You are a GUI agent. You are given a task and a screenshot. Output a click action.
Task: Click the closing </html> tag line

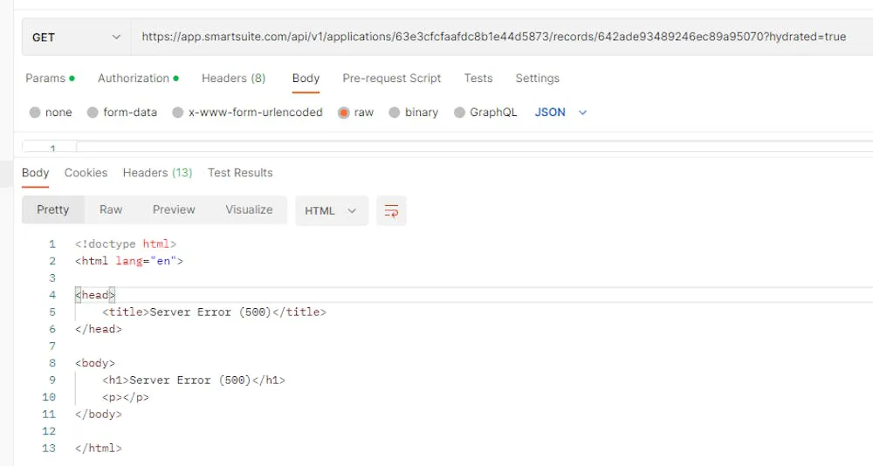(x=99, y=449)
